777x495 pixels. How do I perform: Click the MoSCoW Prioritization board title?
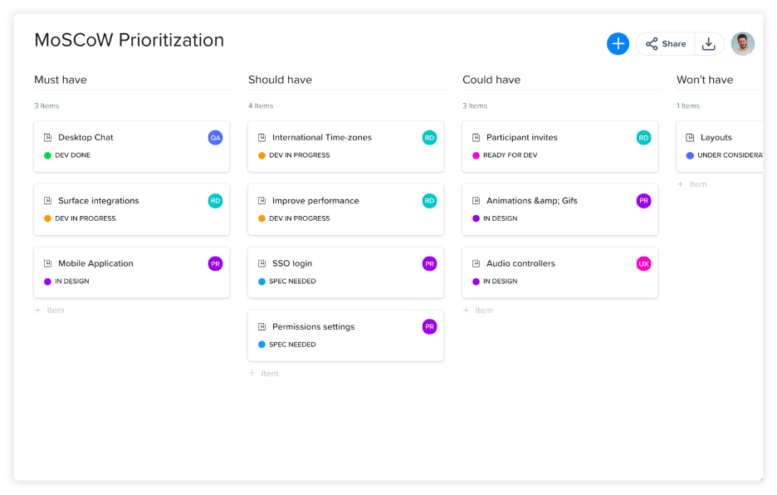[x=129, y=40]
